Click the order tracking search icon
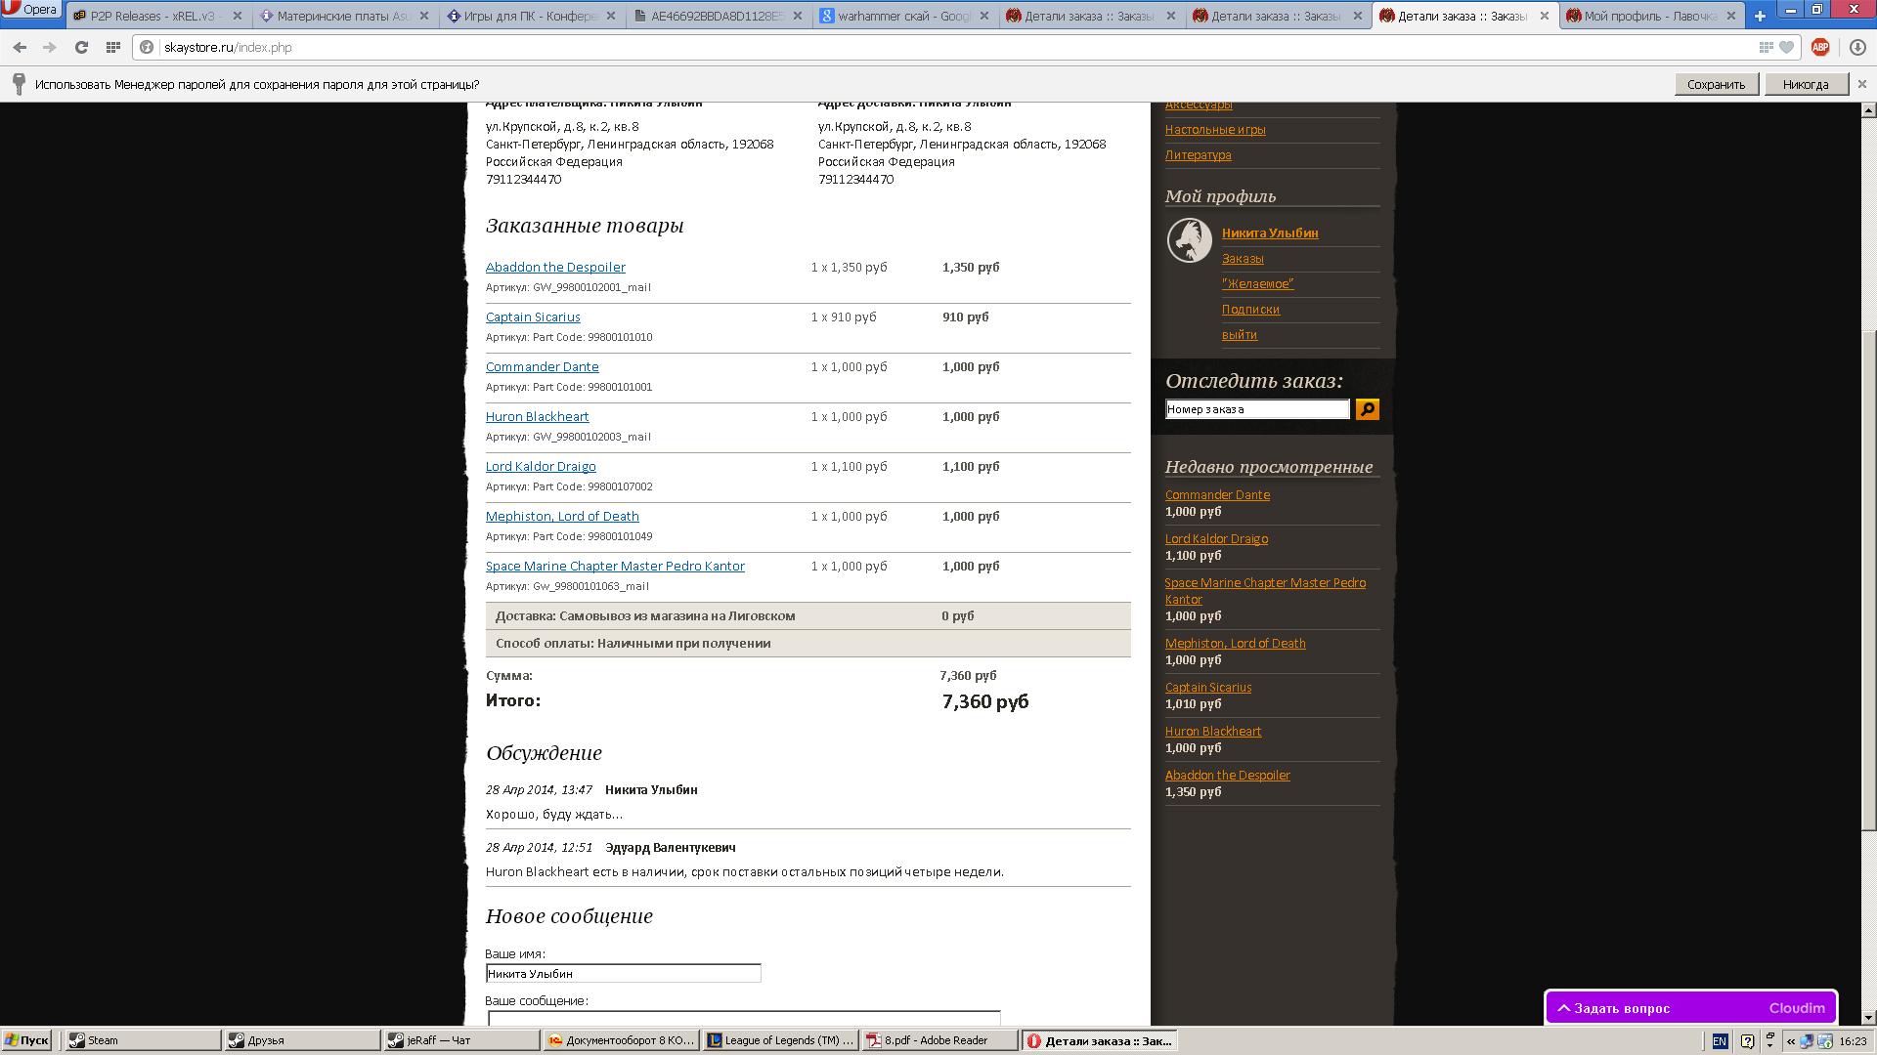The height and width of the screenshot is (1055, 1877). coord(1367,409)
